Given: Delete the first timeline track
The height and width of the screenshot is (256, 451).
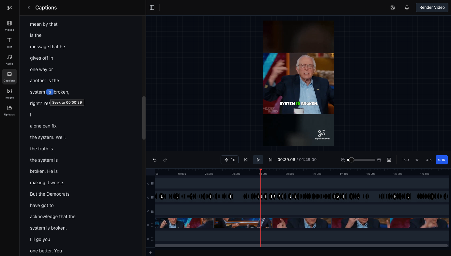Looking at the screenshot, I should (x=148, y=184).
